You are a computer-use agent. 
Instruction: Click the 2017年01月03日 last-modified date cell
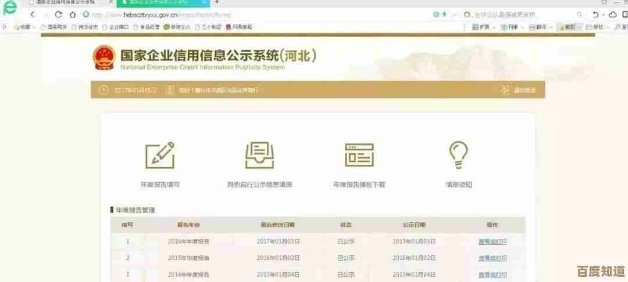pos(279,241)
